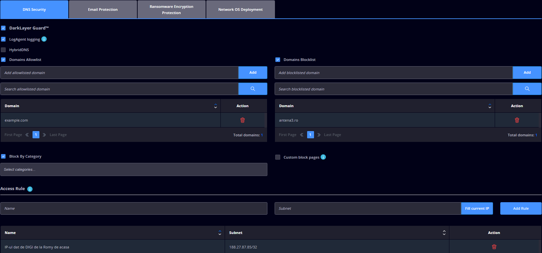The width and height of the screenshot is (542, 253).
Task: Go to next page in blocklist pagination
Action: coord(319,135)
